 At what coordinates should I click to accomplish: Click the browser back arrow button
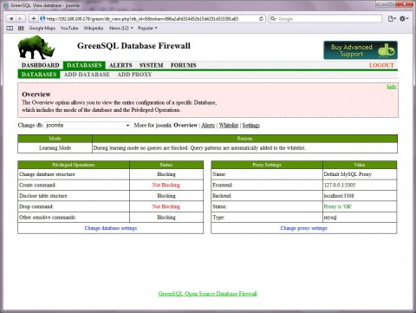[11, 18]
